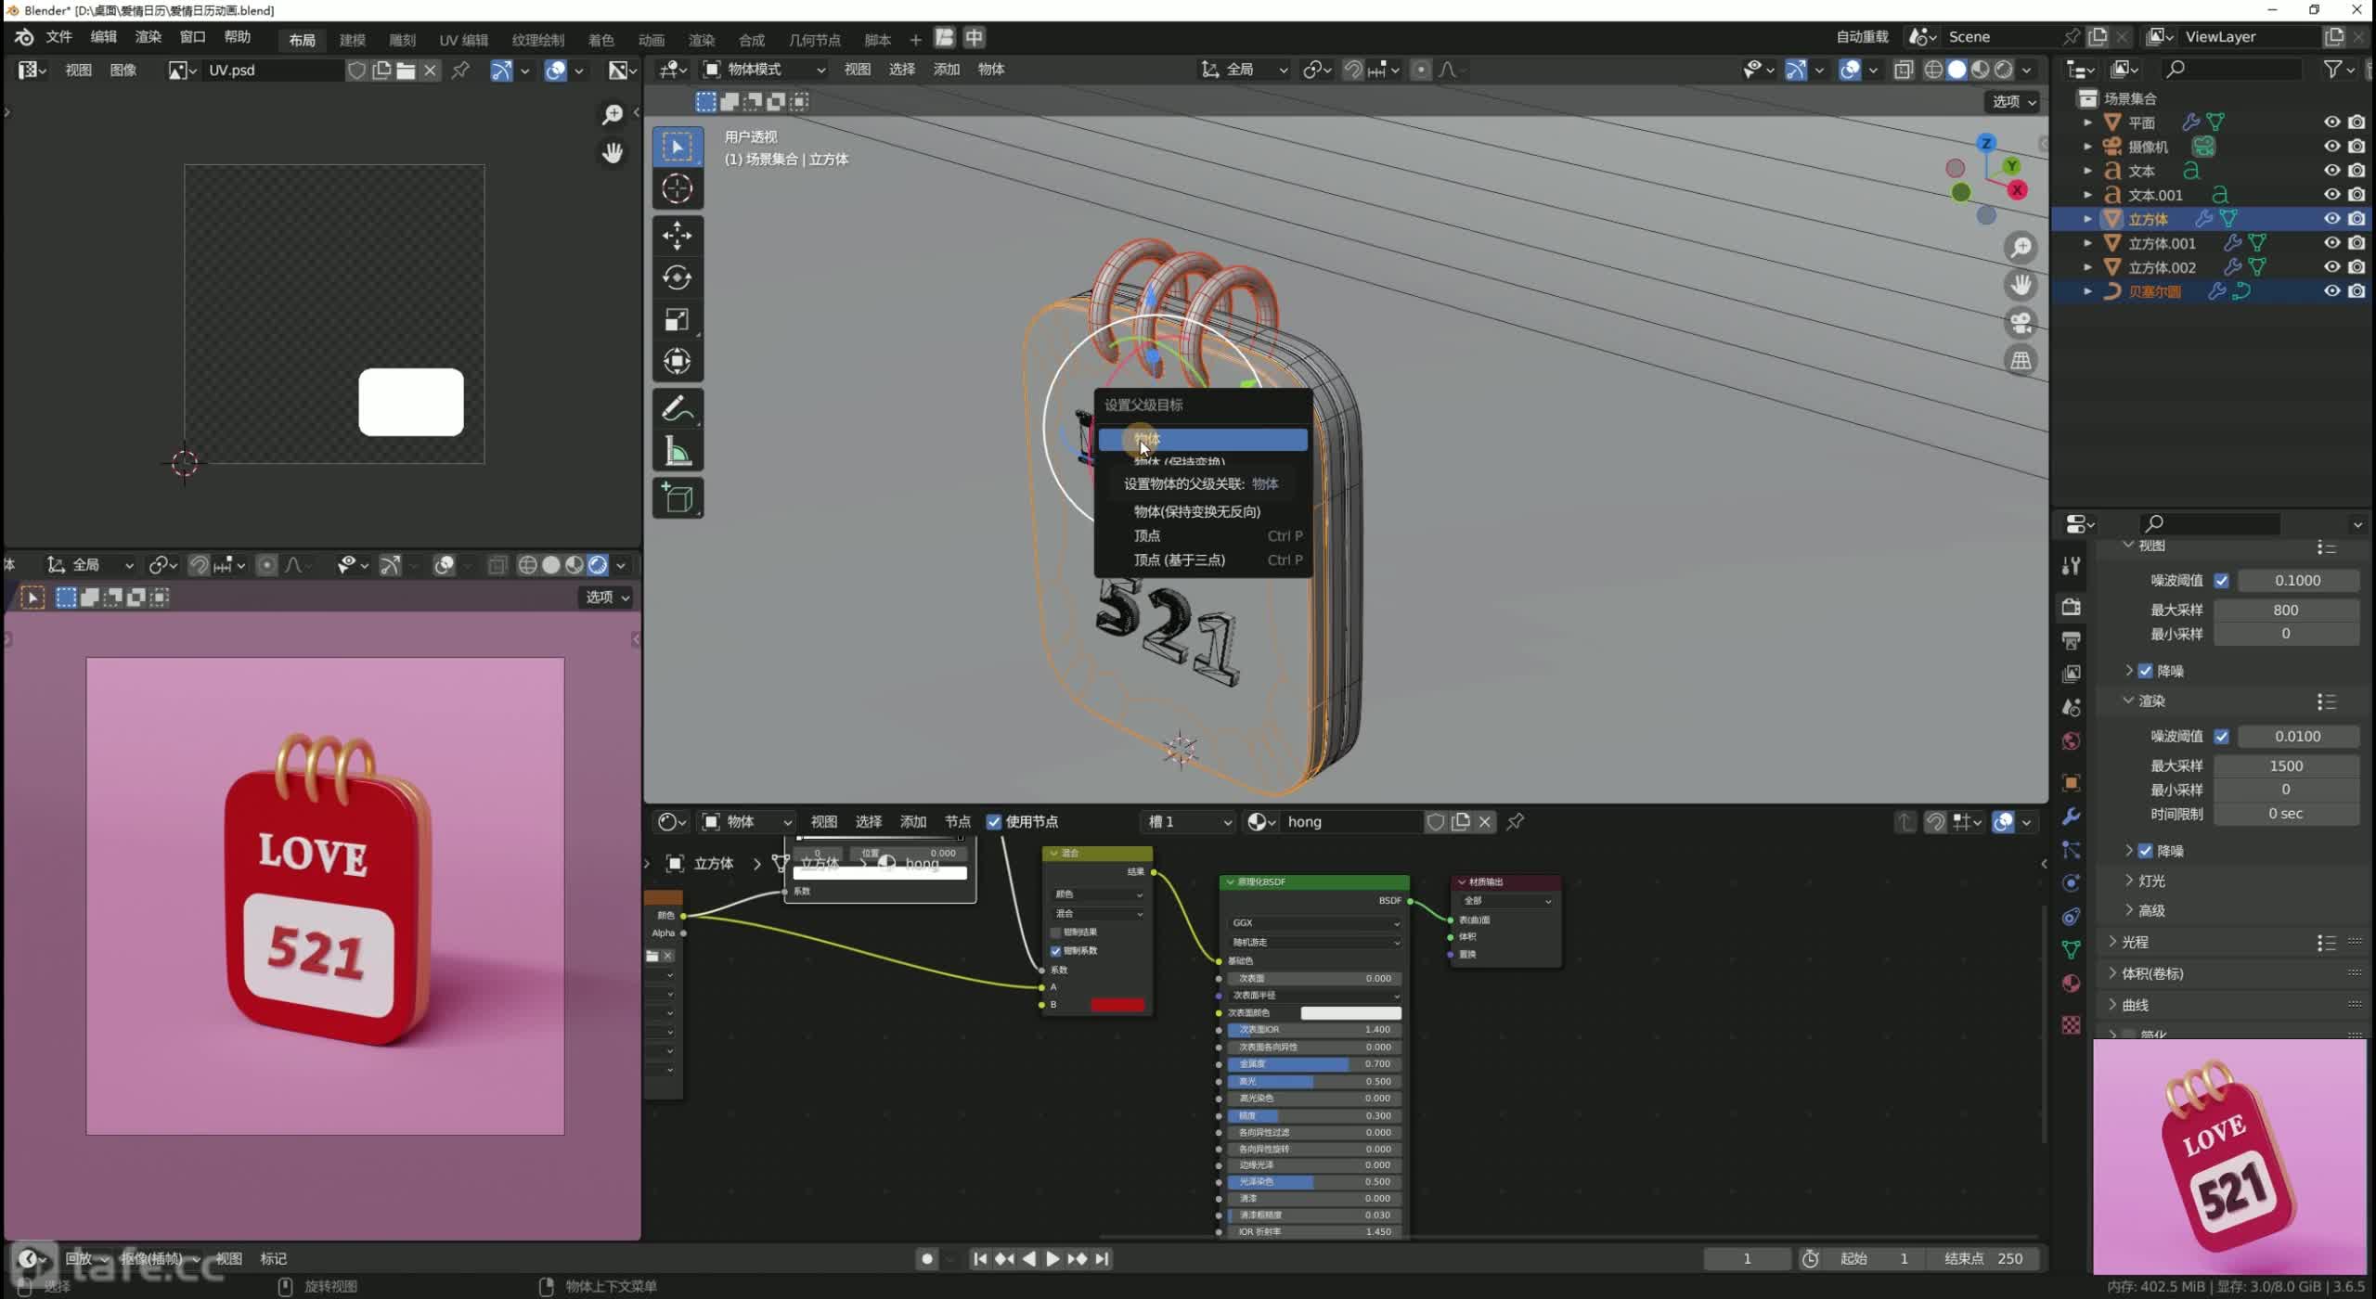Click the pan hand in image editor

click(x=613, y=153)
